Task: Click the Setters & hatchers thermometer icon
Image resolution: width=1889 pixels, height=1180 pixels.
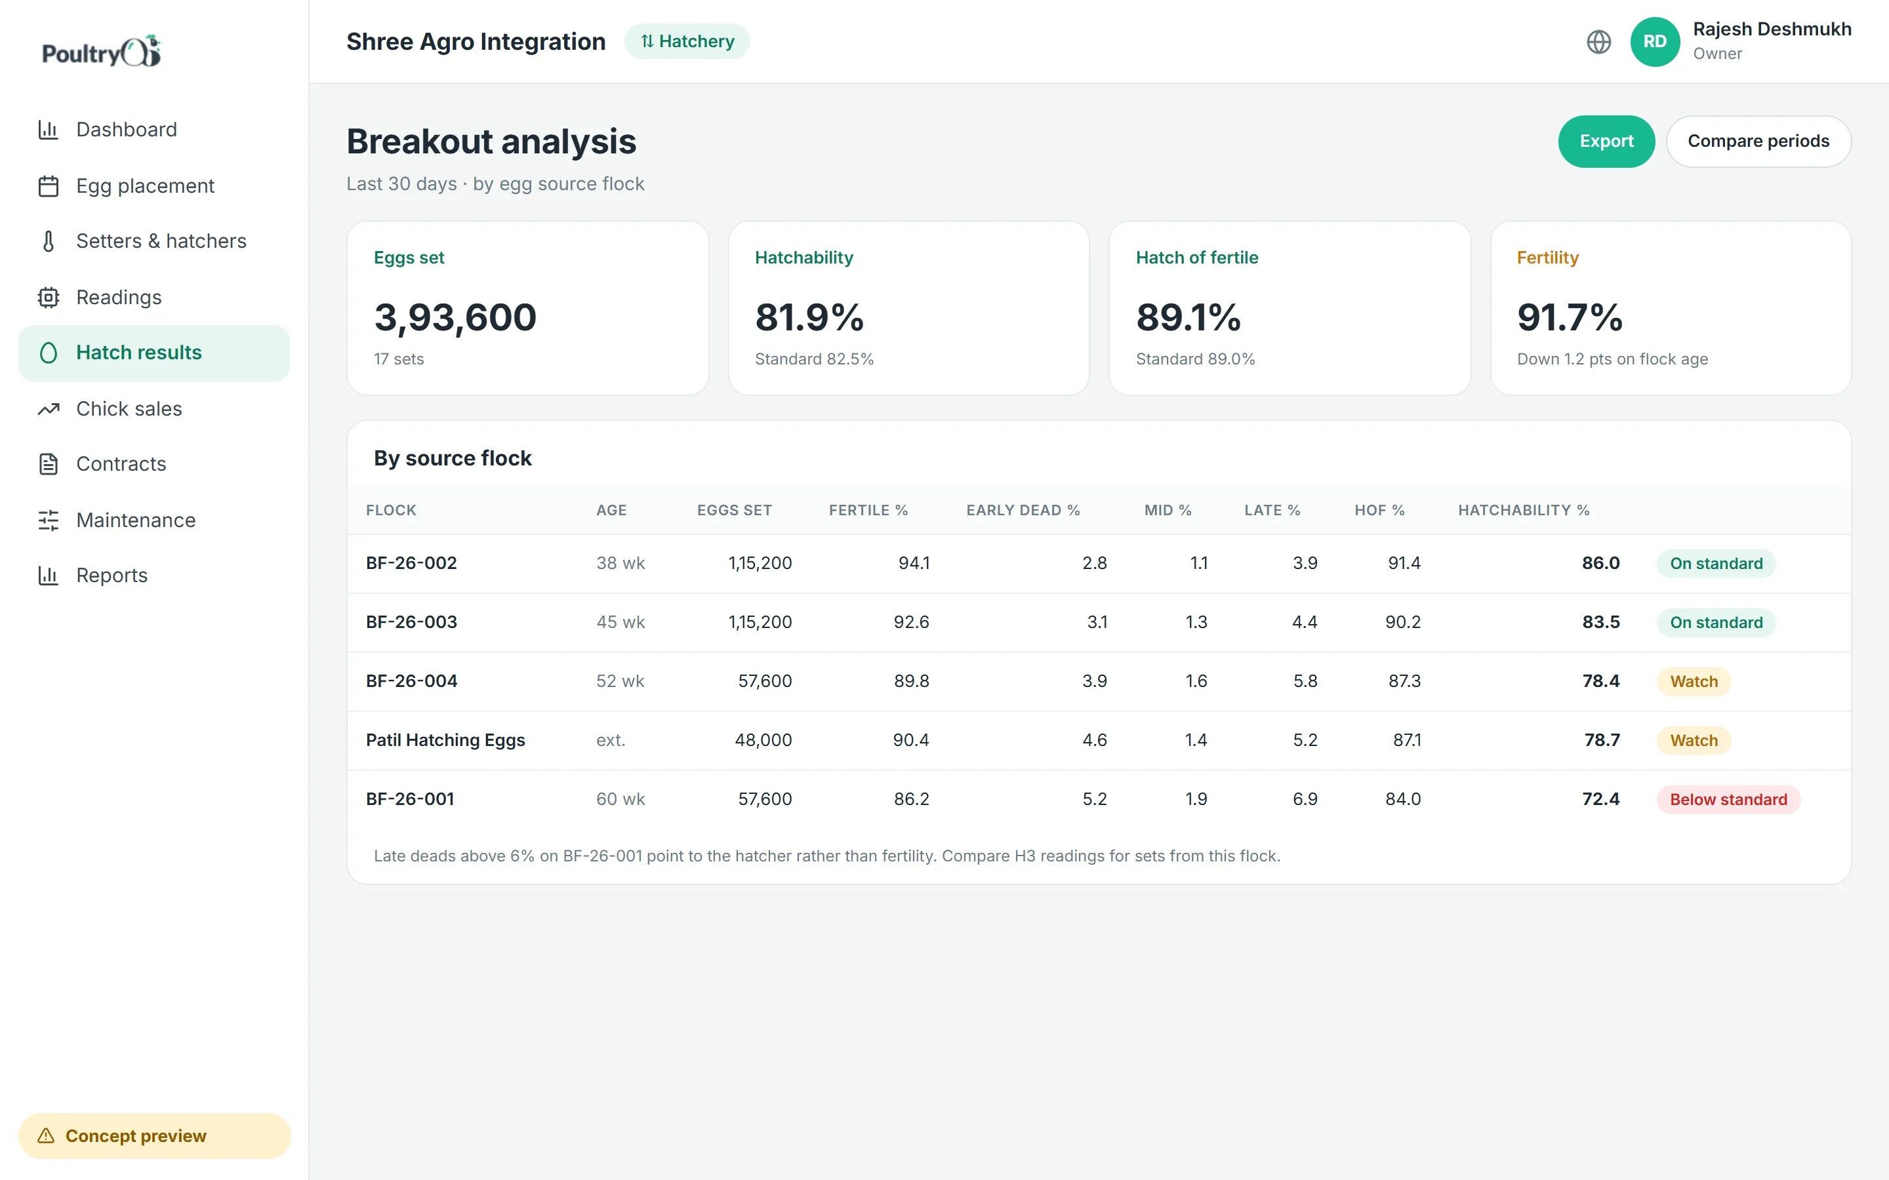Action: [x=49, y=241]
